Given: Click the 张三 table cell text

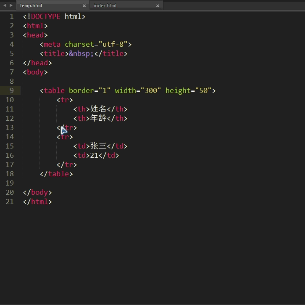Looking at the screenshot, I should point(98,146).
